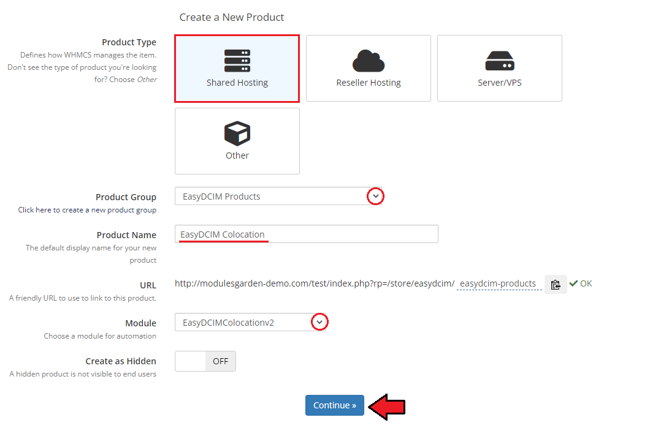Click the OK URL validation status

pos(580,283)
